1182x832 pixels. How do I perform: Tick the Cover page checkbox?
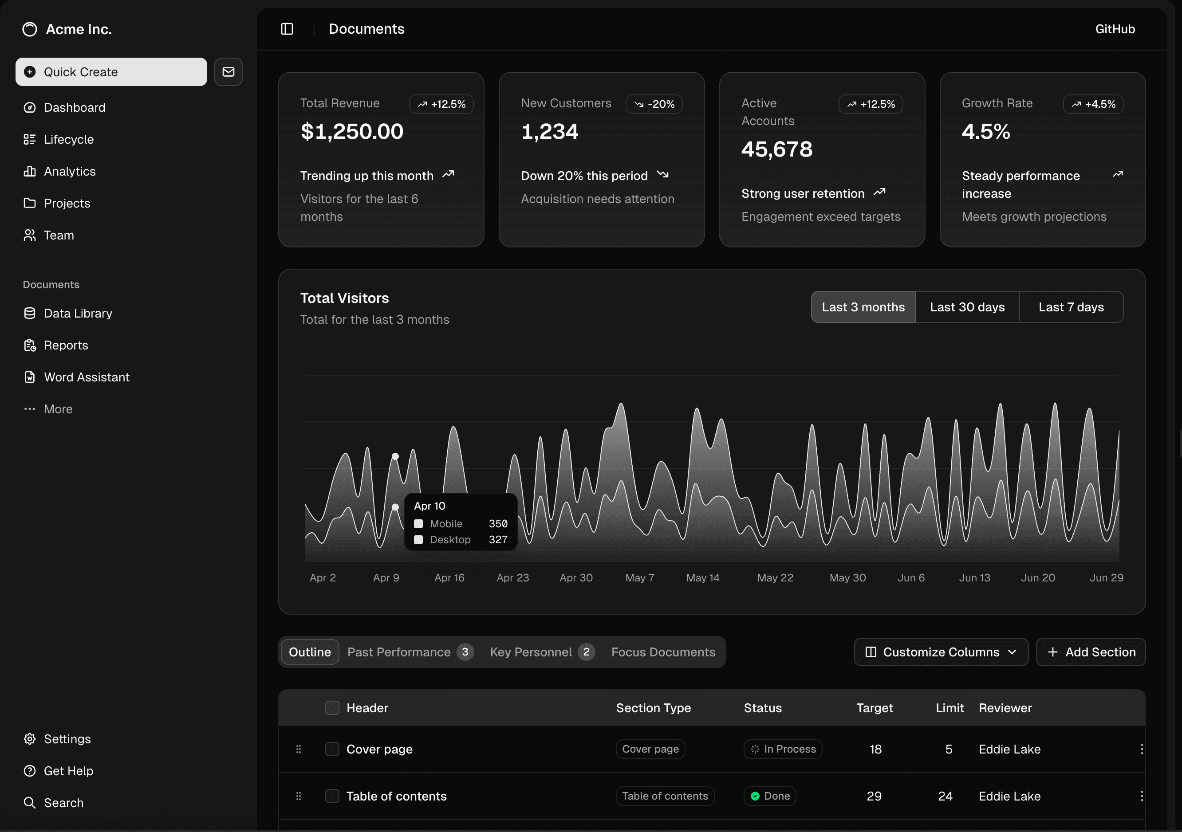[x=332, y=749]
